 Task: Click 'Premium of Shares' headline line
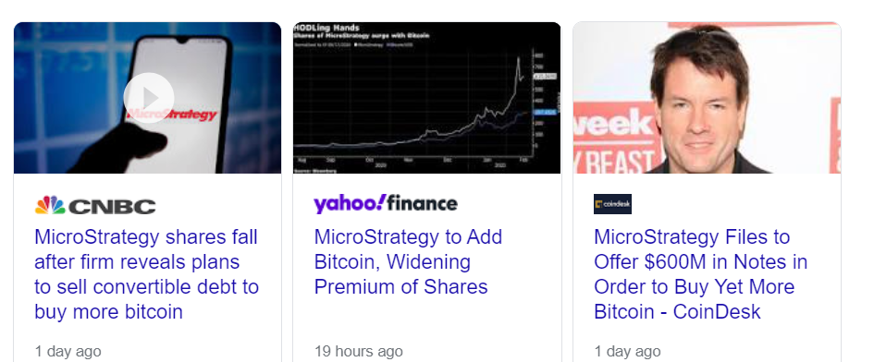point(400,287)
